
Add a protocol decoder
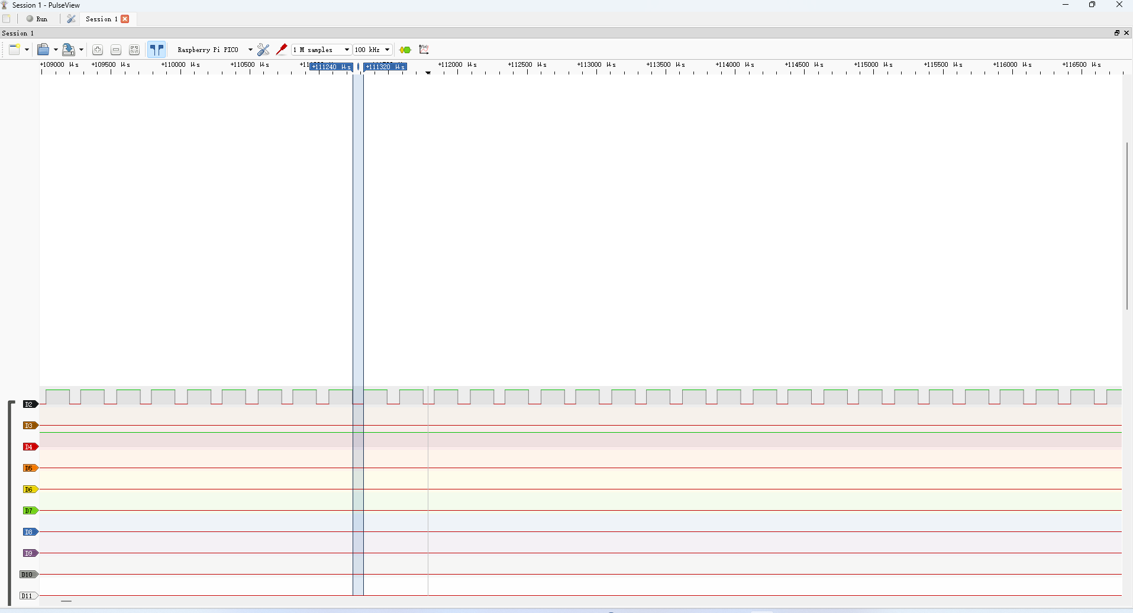click(405, 50)
